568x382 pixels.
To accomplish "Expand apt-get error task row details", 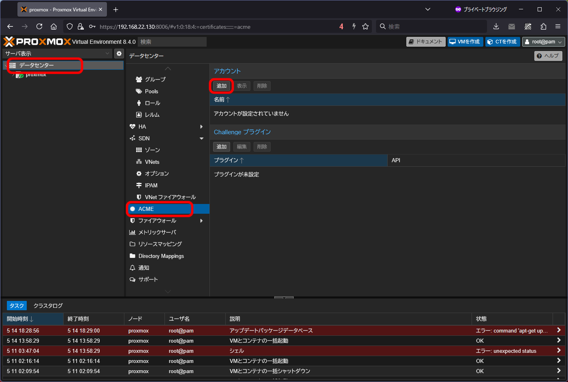I will 559,330.
